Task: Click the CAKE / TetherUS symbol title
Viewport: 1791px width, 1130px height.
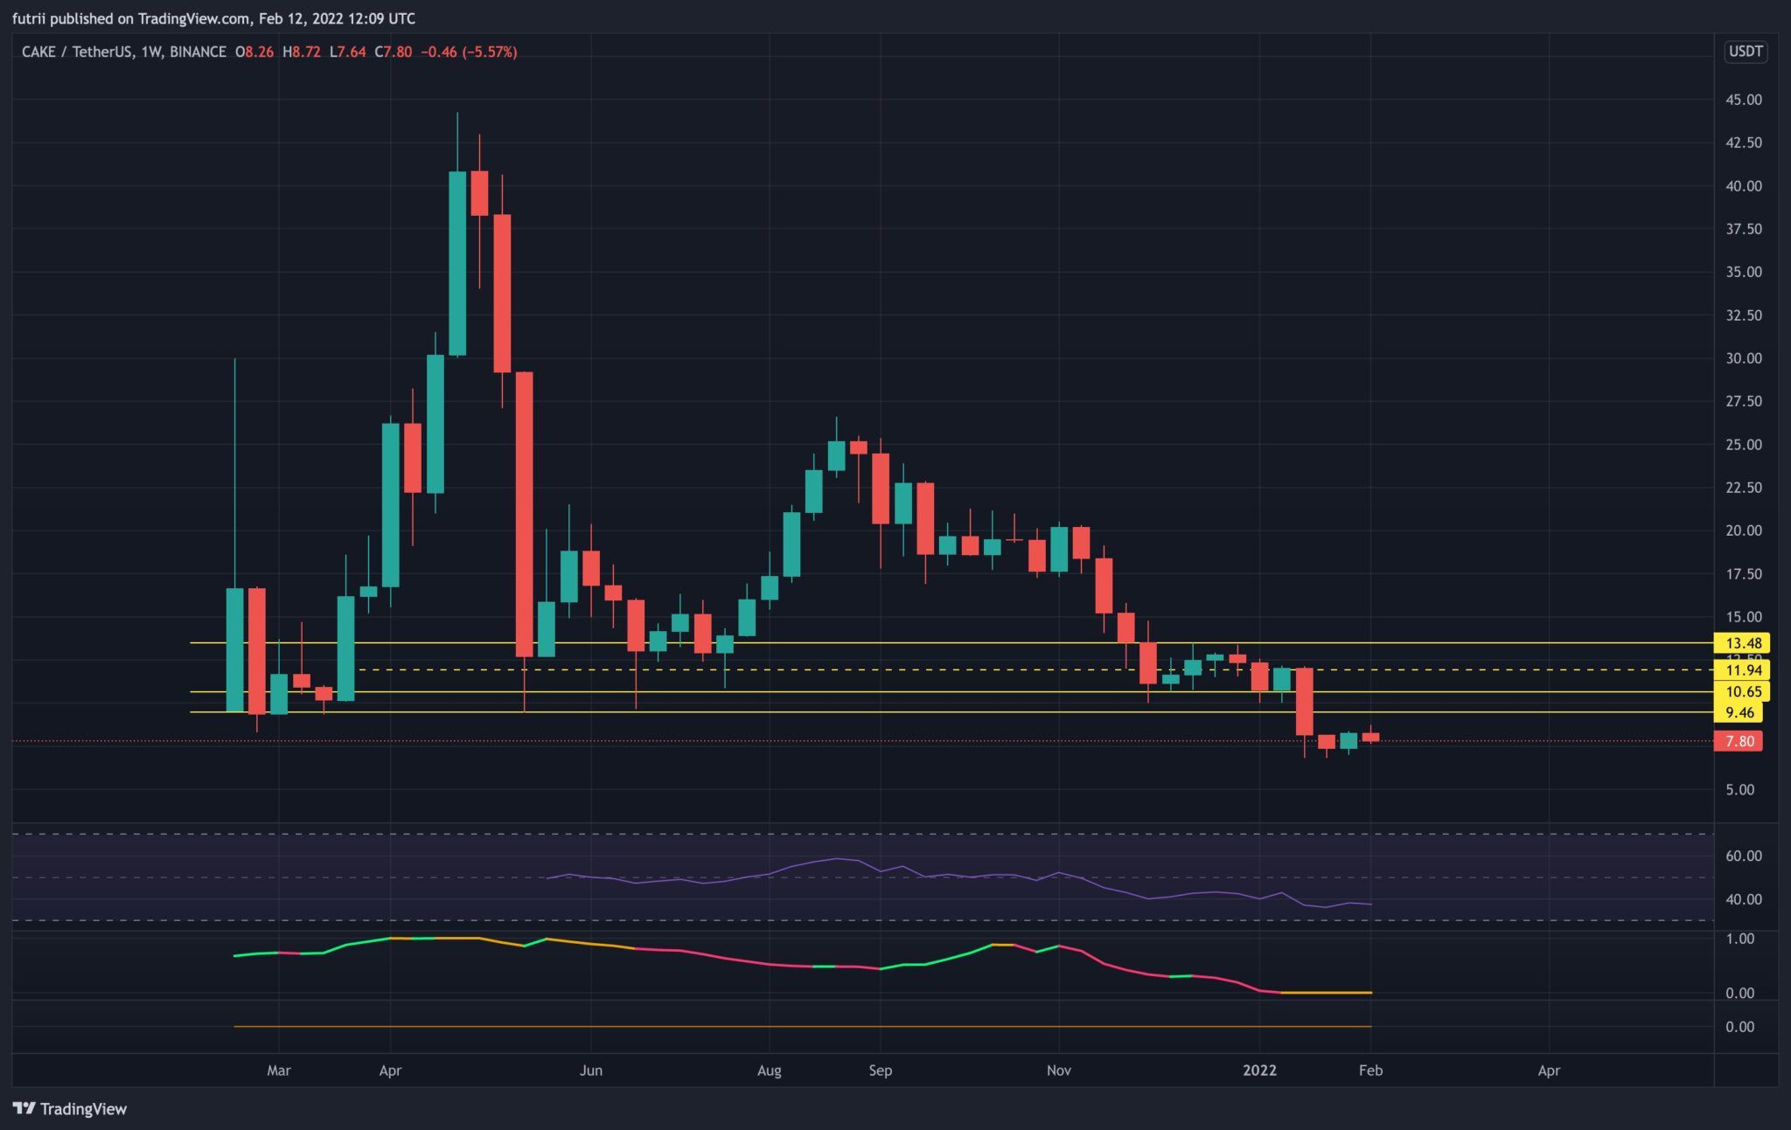Action: pos(79,52)
